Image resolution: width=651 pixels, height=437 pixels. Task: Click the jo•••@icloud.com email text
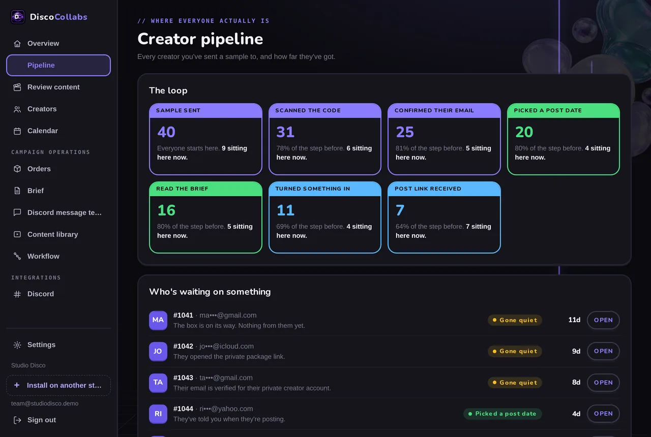(226, 347)
